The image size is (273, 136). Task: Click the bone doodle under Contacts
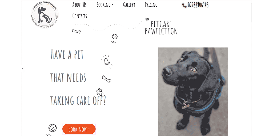click(77, 31)
